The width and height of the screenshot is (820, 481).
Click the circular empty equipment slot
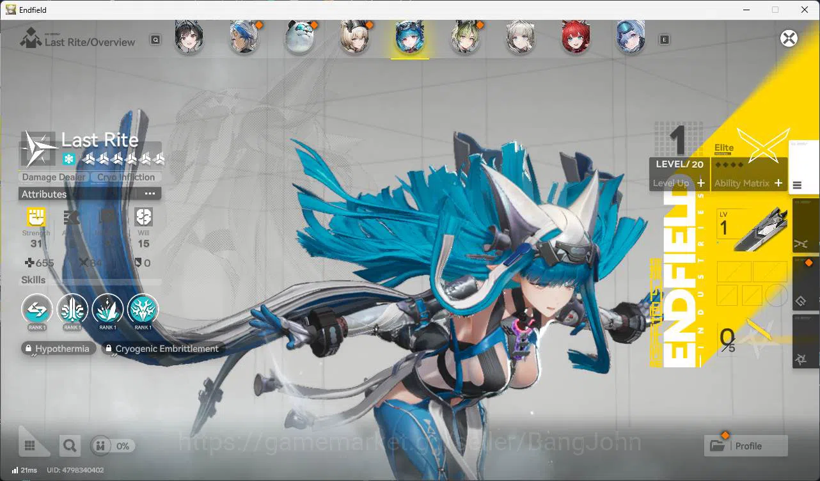[777, 295]
